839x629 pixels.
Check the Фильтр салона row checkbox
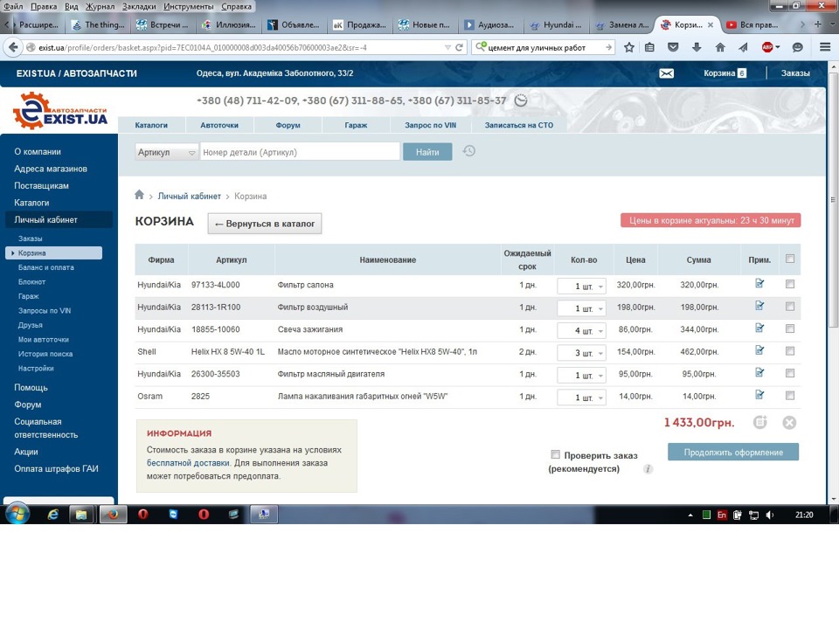click(x=790, y=284)
